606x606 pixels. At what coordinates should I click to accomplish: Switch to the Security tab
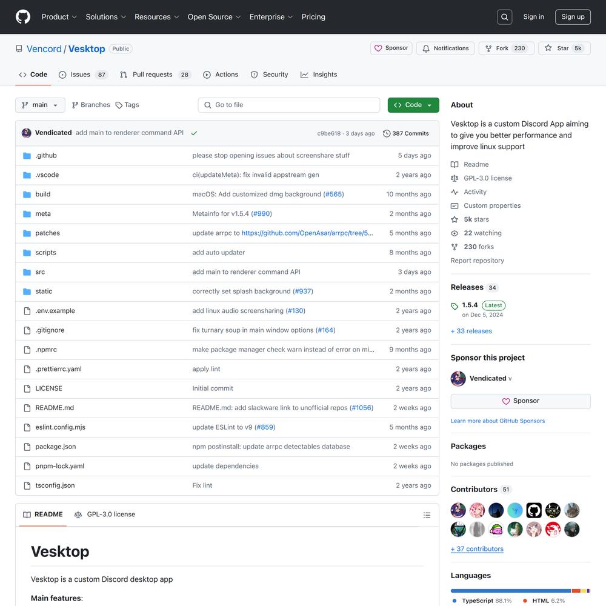270,75
